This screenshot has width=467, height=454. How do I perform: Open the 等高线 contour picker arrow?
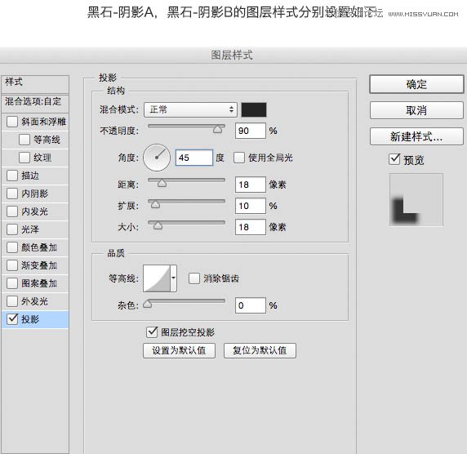173,278
